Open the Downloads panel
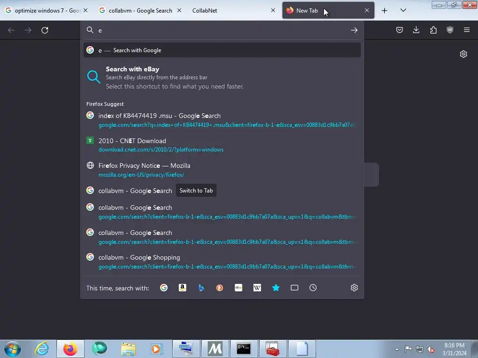The width and height of the screenshot is (478, 358). 416,30
